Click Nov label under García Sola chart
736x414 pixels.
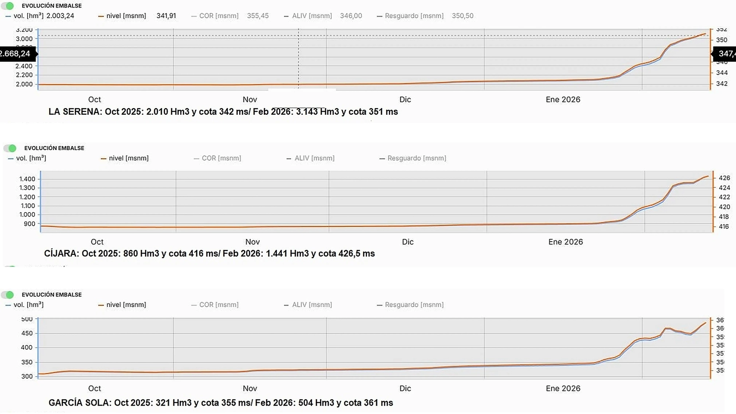[x=250, y=389]
